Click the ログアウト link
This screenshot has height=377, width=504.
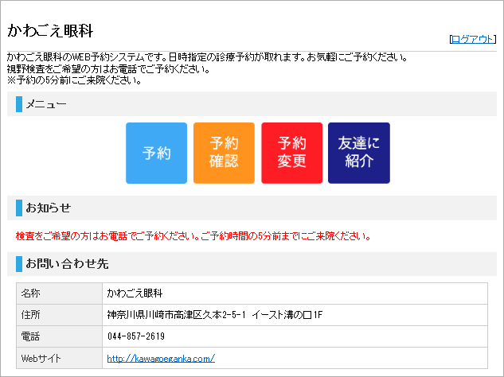472,39
